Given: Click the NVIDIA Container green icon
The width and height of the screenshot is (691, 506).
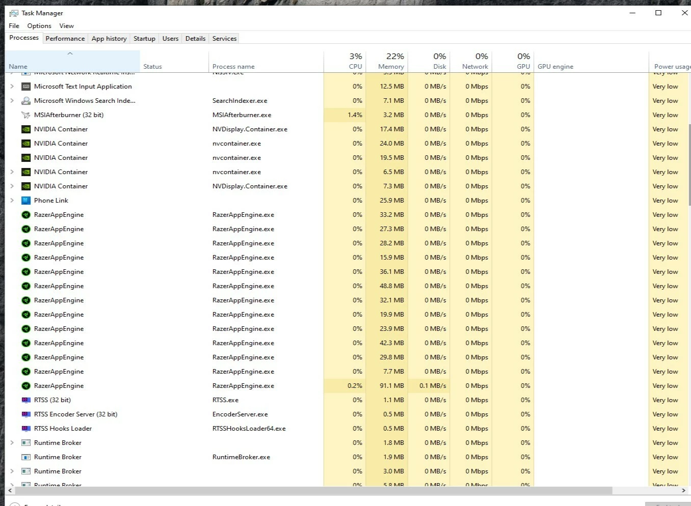Looking at the screenshot, I should (26, 129).
